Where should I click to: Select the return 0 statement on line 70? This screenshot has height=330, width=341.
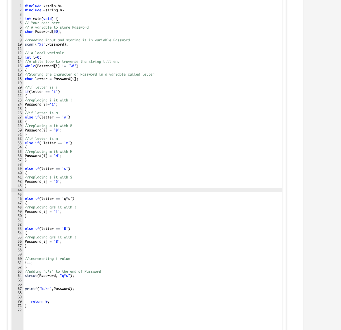click(x=38, y=301)
